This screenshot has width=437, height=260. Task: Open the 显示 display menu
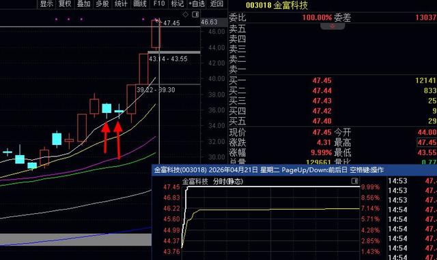[x=46, y=4]
